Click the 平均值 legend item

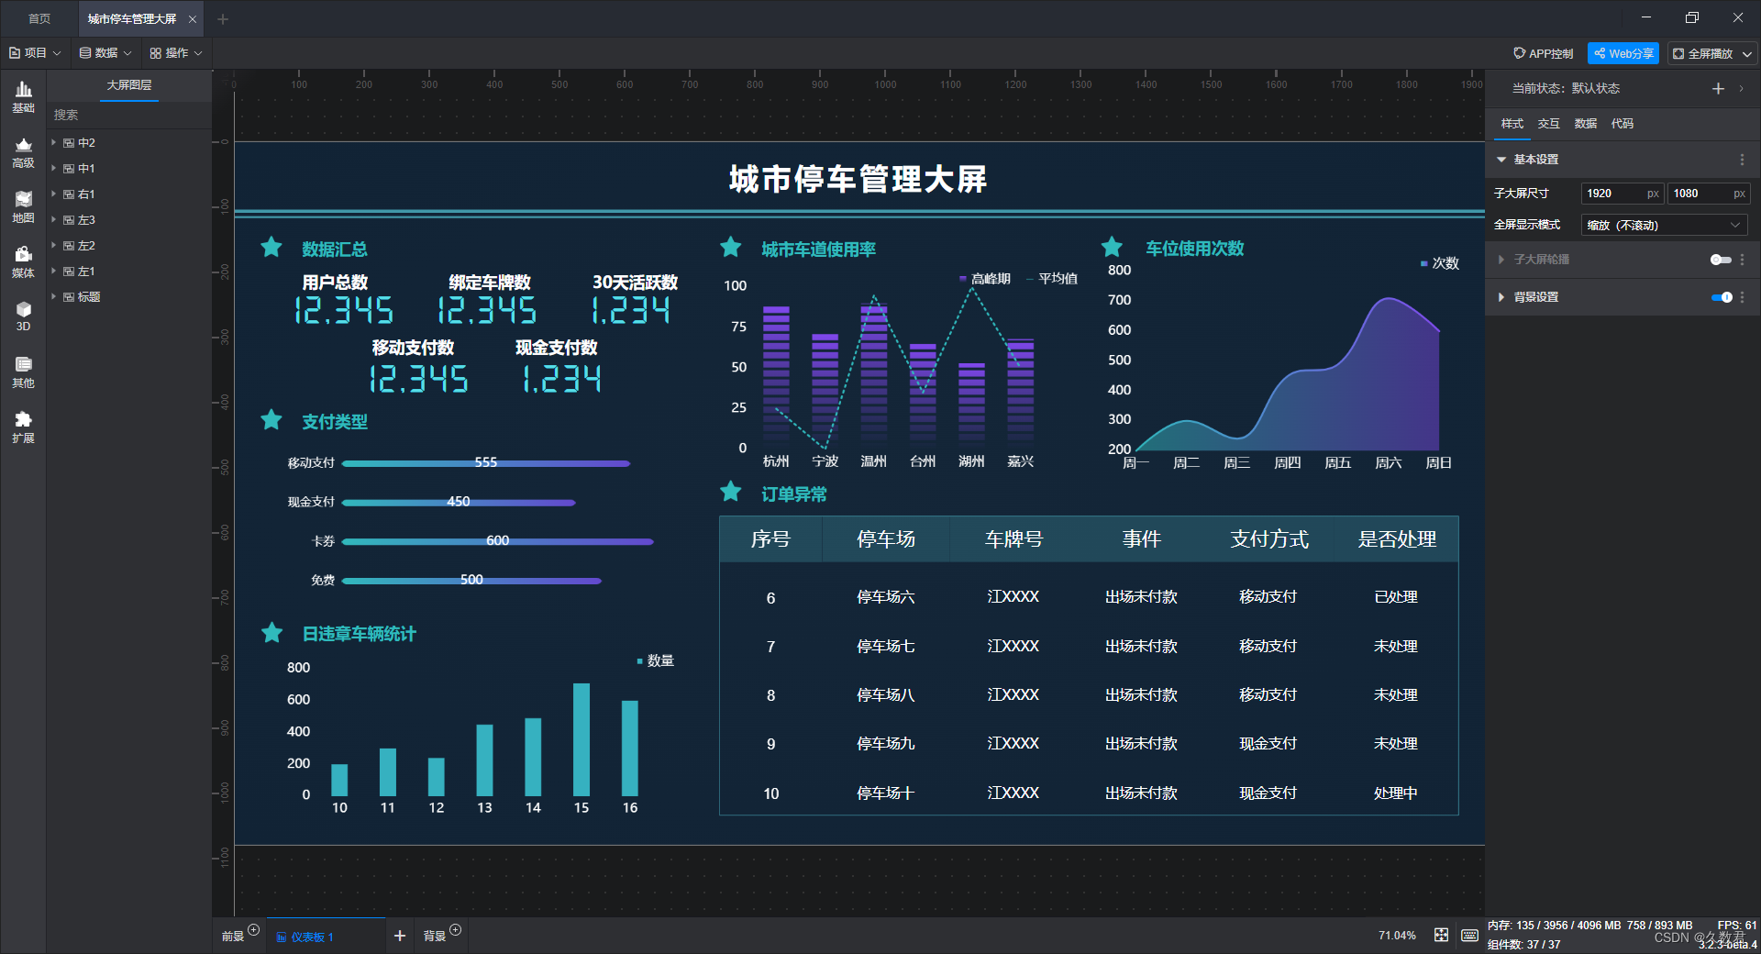[1052, 278]
